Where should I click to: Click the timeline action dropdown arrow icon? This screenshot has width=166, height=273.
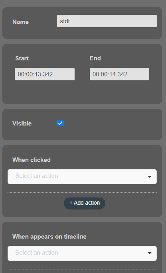pyautogui.click(x=150, y=253)
